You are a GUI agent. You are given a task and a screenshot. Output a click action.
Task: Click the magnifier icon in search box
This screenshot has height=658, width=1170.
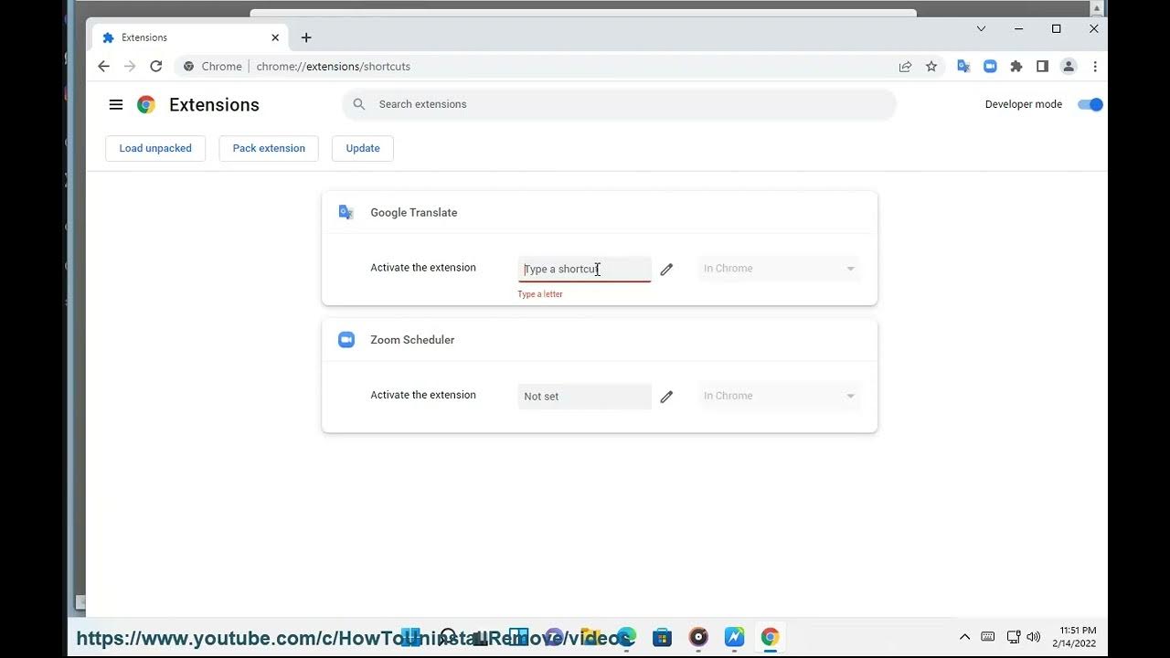[x=359, y=104]
